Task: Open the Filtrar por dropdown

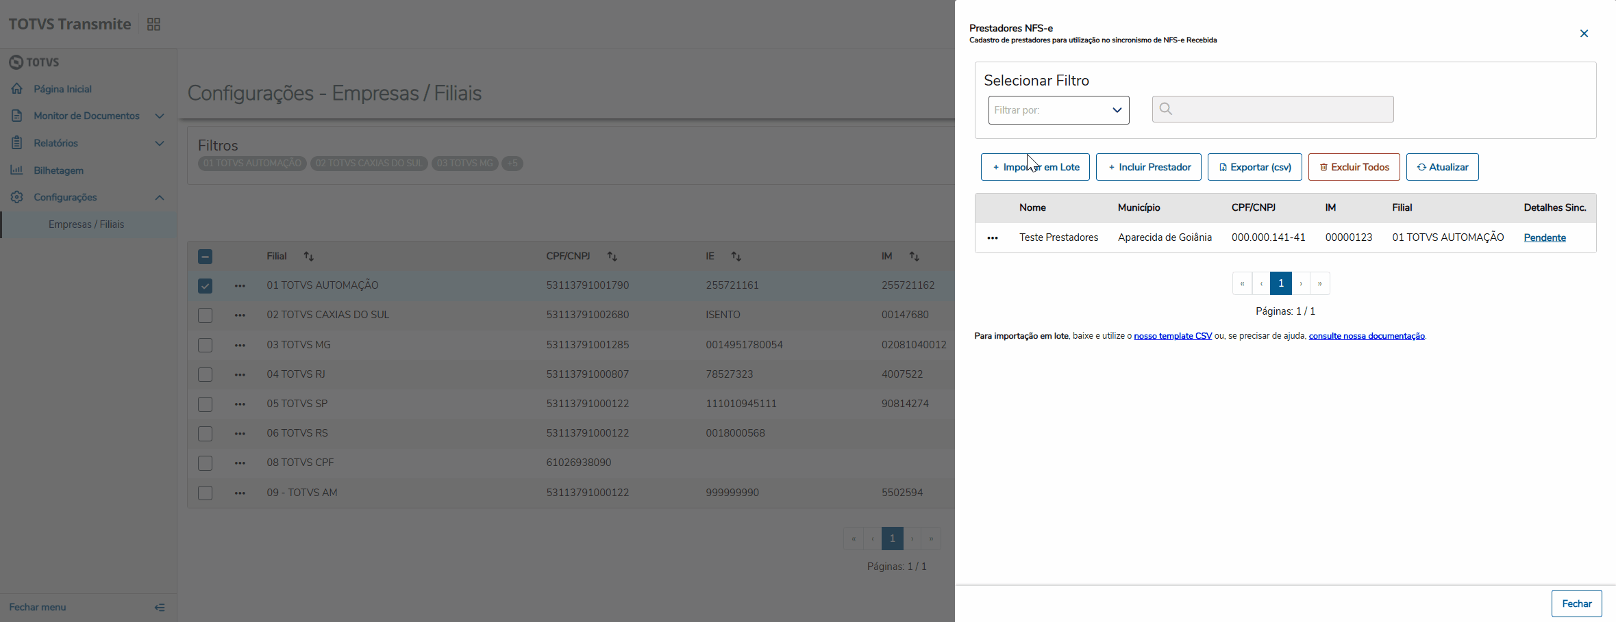Action: point(1058,110)
